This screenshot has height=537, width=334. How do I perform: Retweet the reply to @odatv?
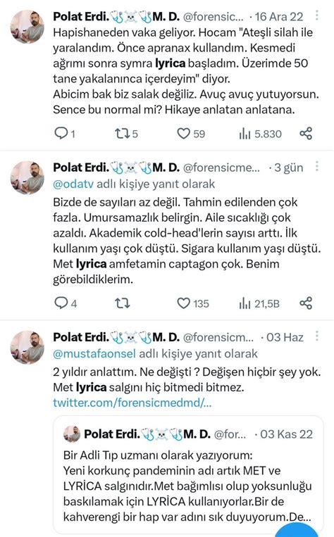pos(122,303)
